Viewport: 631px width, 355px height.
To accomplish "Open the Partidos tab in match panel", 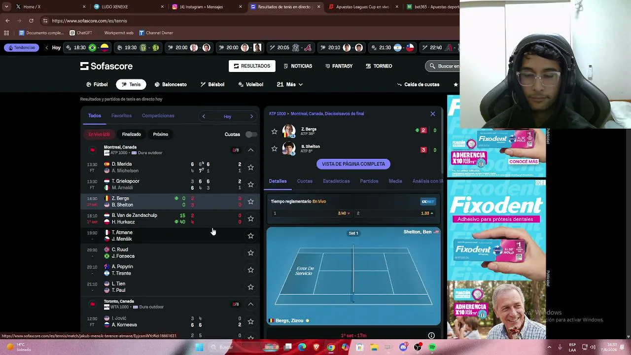I will click(369, 181).
